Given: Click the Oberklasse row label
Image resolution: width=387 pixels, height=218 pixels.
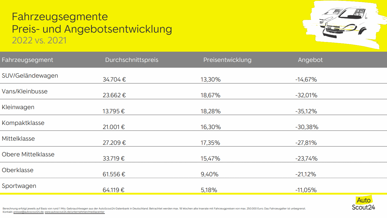Looking at the screenshot, I should [x=17, y=170].
